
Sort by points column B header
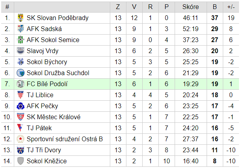click(215, 7)
